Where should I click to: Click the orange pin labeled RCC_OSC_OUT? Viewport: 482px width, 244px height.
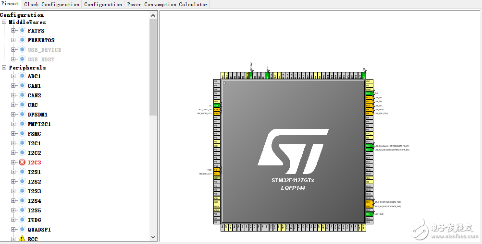[217, 174]
